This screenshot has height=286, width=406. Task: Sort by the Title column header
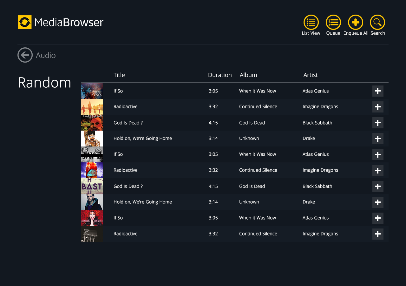(x=119, y=75)
